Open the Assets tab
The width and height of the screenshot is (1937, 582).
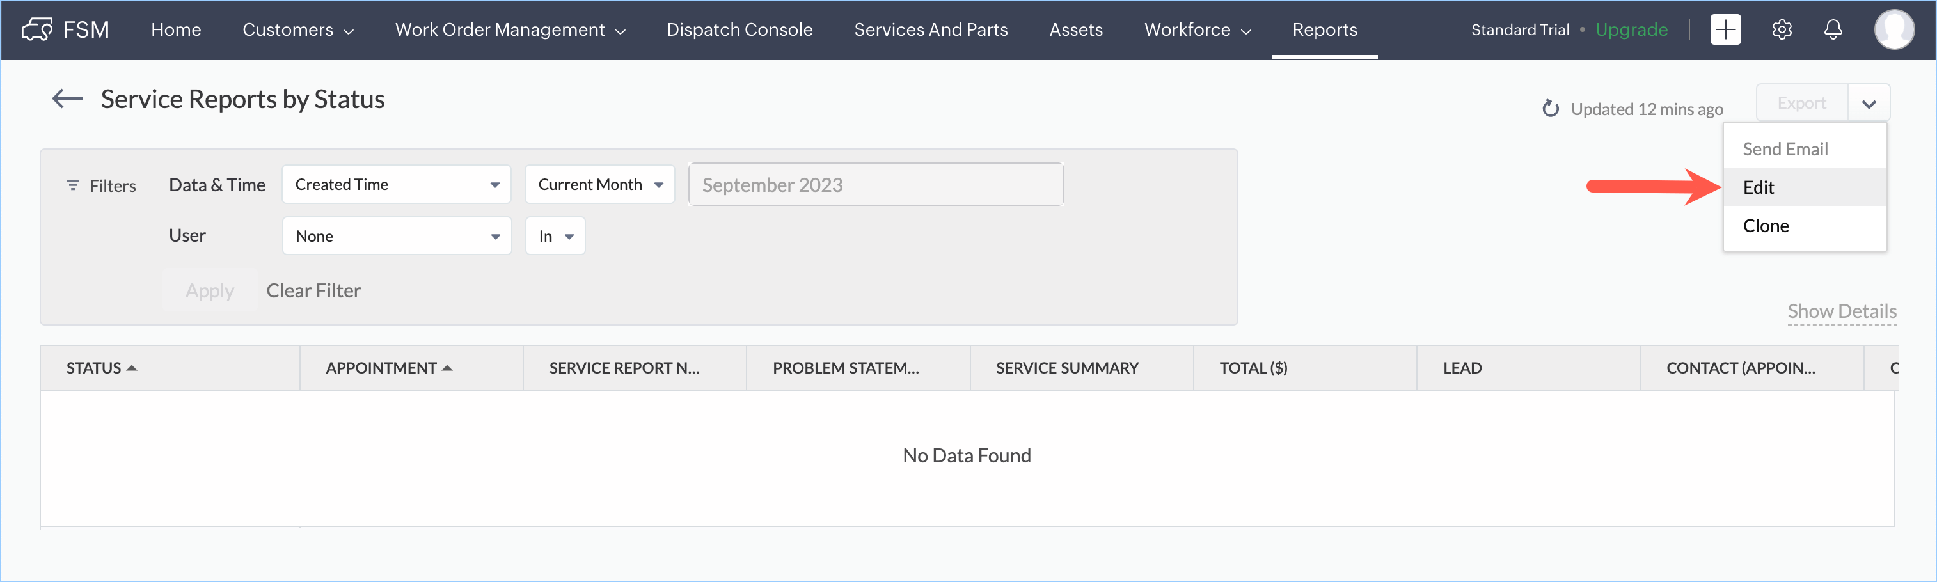pyautogui.click(x=1076, y=29)
